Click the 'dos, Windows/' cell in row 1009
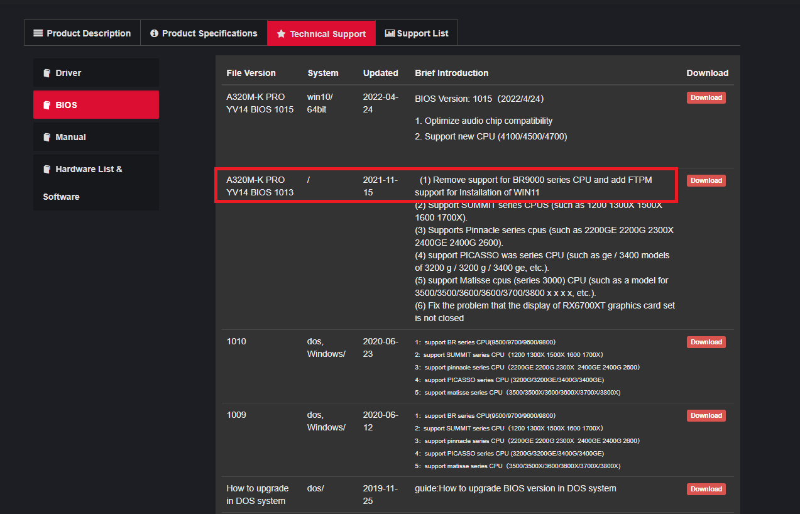Image resolution: width=800 pixels, height=514 pixels. 327,421
